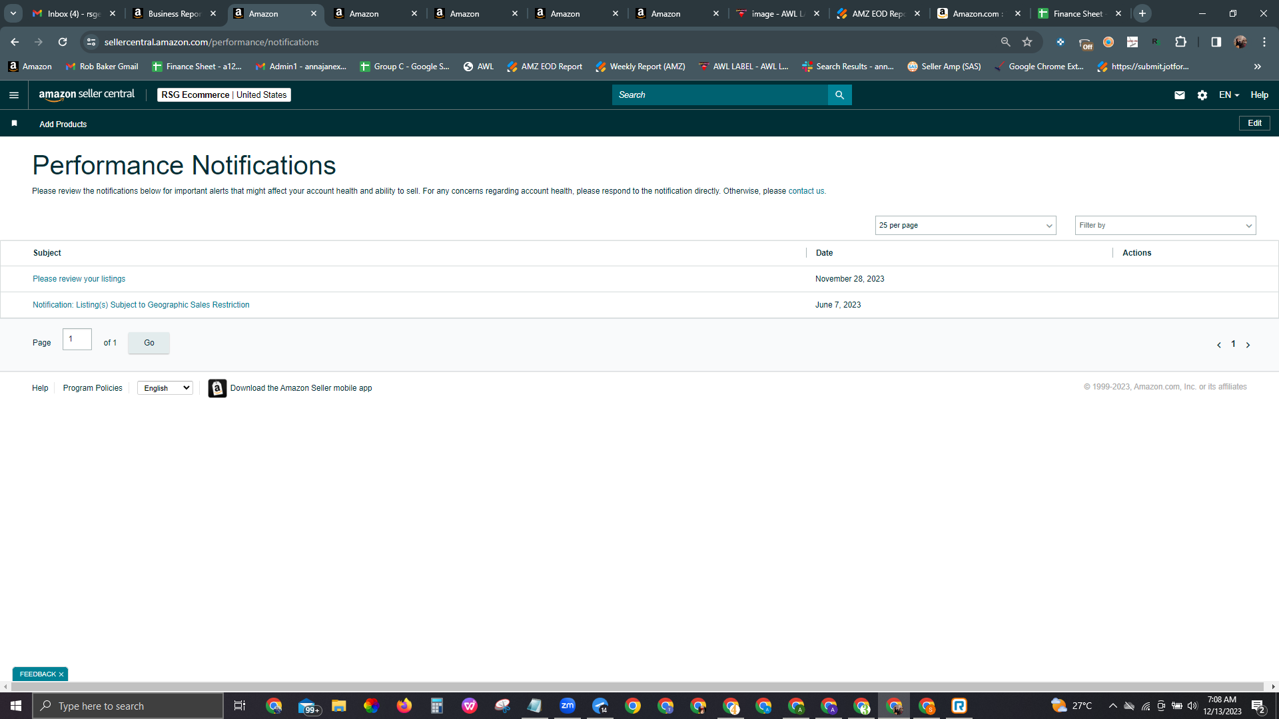Go to previous notifications page arrow
1279x719 pixels.
tap(1219, 345)
